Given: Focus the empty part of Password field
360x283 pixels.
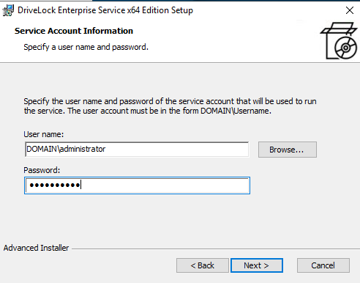Looking at the screenshot, I should (x=165, y=185).
